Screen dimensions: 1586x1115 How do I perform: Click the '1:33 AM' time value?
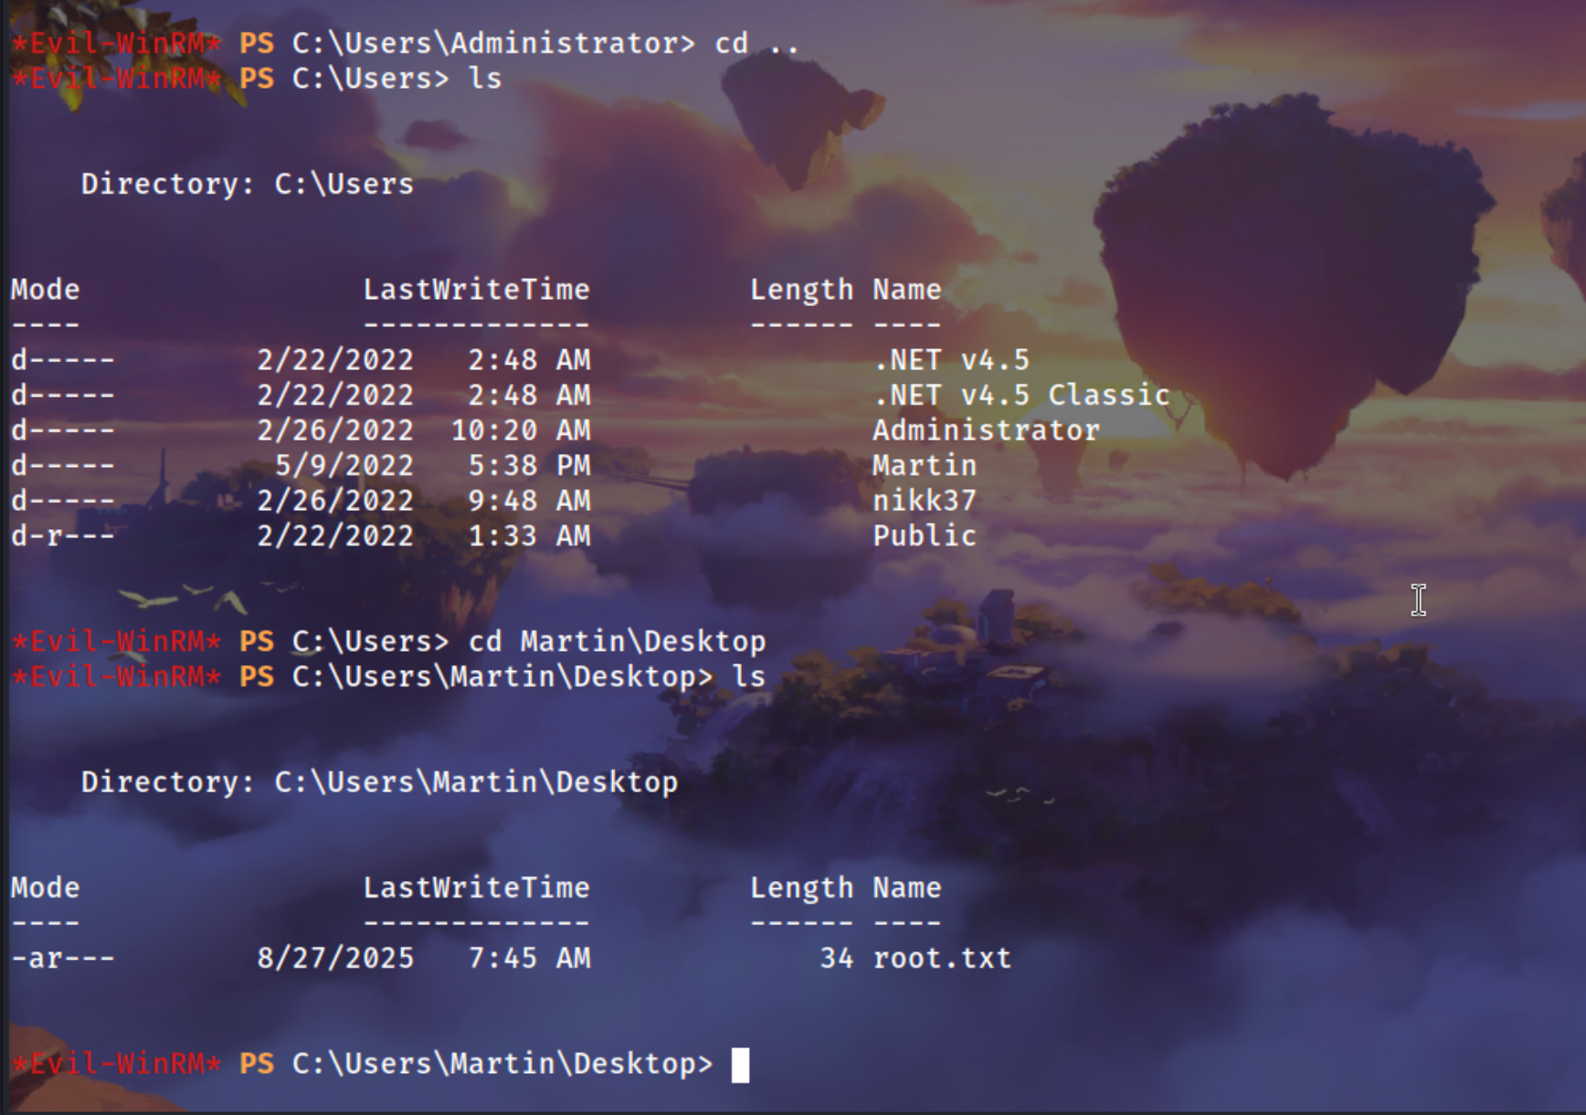point(530,536)
